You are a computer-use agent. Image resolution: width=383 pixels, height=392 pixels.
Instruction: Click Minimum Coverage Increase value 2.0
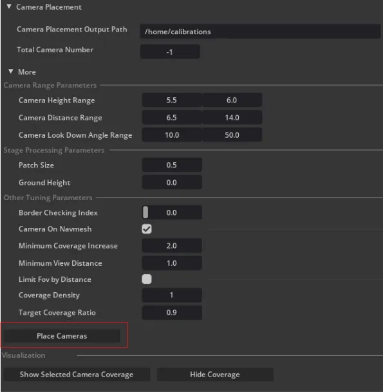pos(172,246)
